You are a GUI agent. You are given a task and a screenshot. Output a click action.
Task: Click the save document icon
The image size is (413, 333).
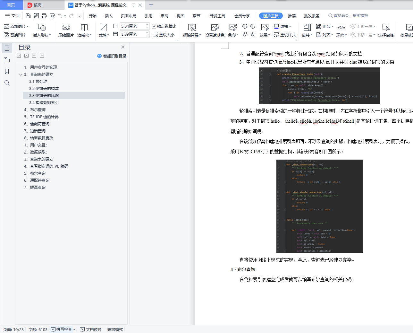click(28, 16)
